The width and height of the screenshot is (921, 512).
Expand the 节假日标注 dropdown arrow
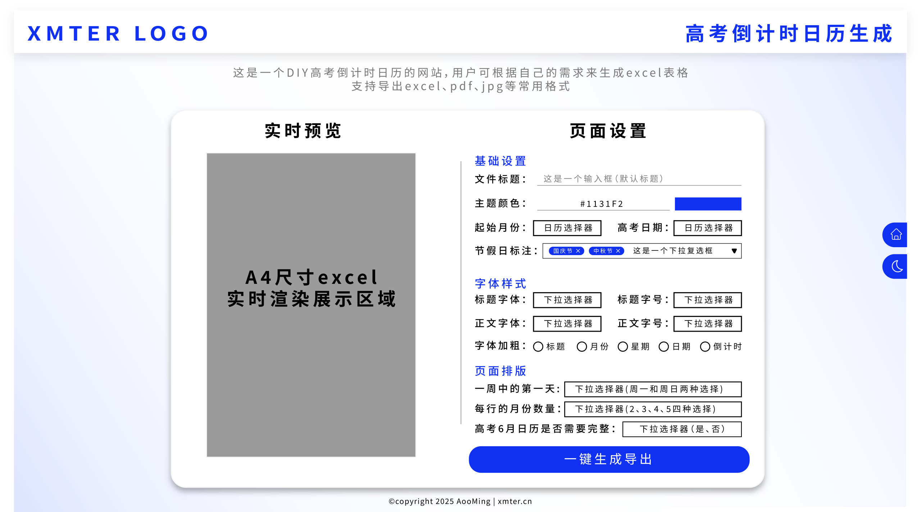pyautogui.click(x=734, y=251)
